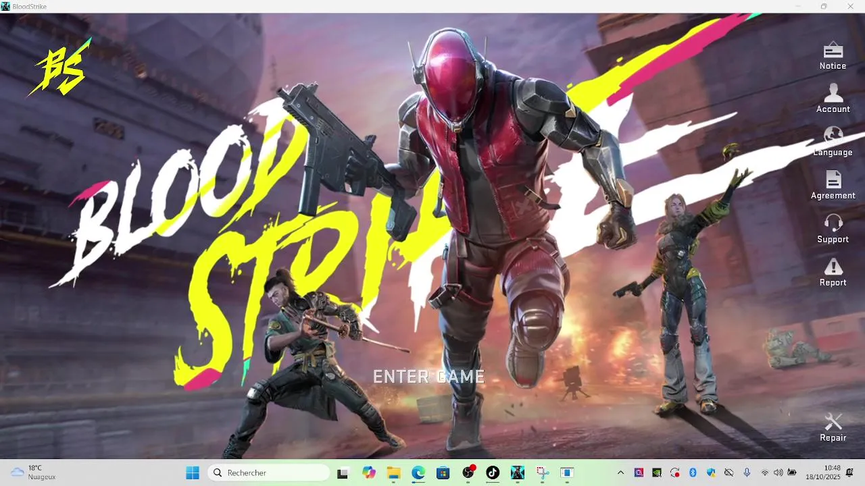Open the clock showing 10:48
The height and width of the screenshot is (486, 865).
pyautogui.click(x=823, y=473)
